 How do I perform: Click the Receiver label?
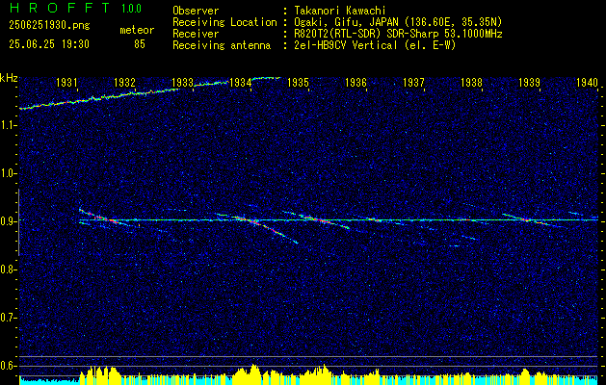pos(196,34)
